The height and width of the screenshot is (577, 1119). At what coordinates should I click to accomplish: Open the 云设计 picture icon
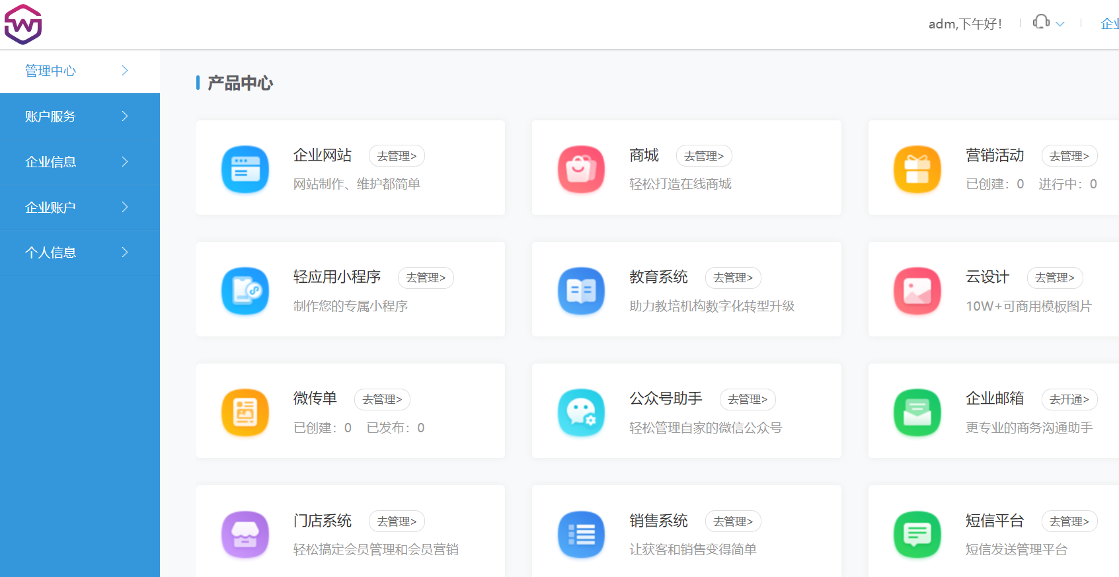click(x=917, y=291)
